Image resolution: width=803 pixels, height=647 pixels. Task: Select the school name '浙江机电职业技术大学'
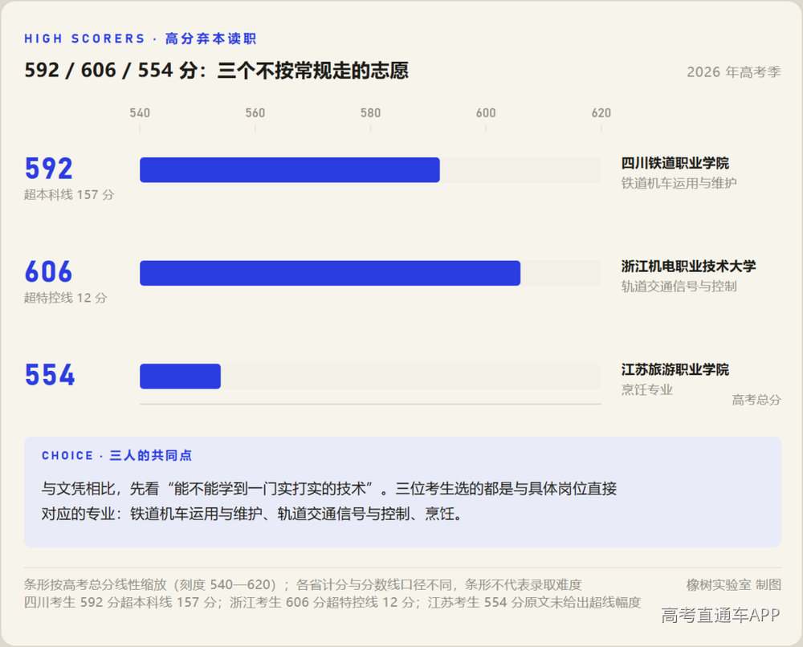point(689,267)
